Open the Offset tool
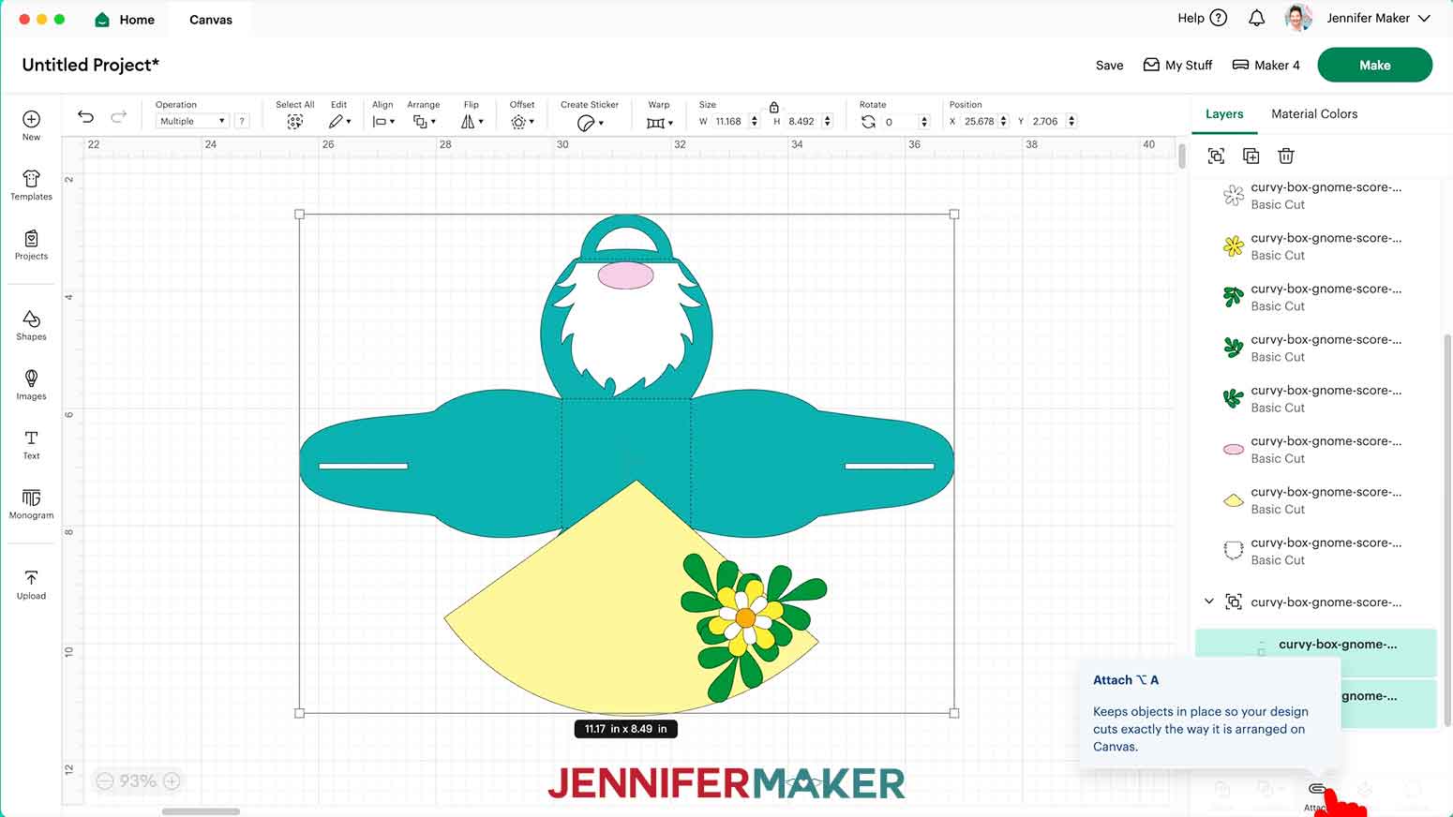 [x=522, y=122]
